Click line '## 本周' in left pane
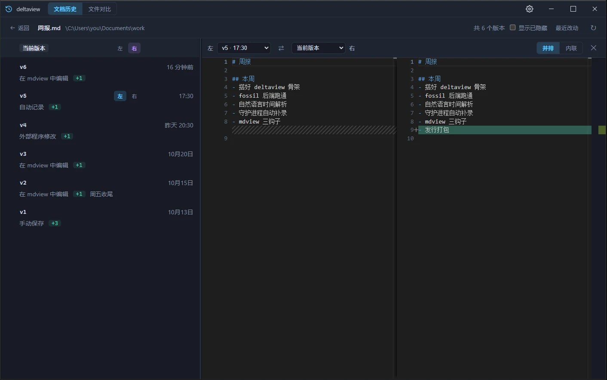Image resolution: width=607 pixels, height=380 pixels. (x=243, y=79)
